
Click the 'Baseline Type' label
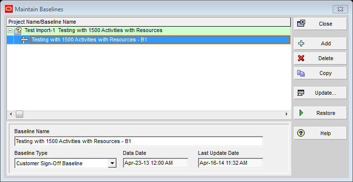coord(31,153)
